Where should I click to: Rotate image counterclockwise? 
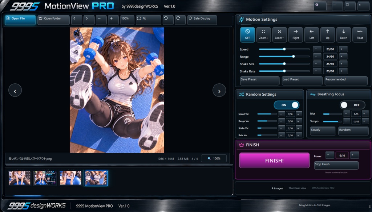168,20
